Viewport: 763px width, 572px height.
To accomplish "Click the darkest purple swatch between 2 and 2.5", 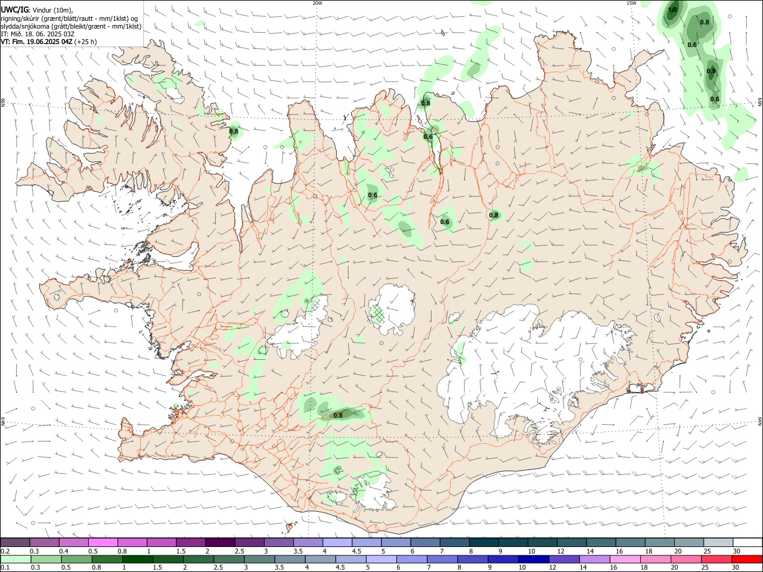I will 220,543.
